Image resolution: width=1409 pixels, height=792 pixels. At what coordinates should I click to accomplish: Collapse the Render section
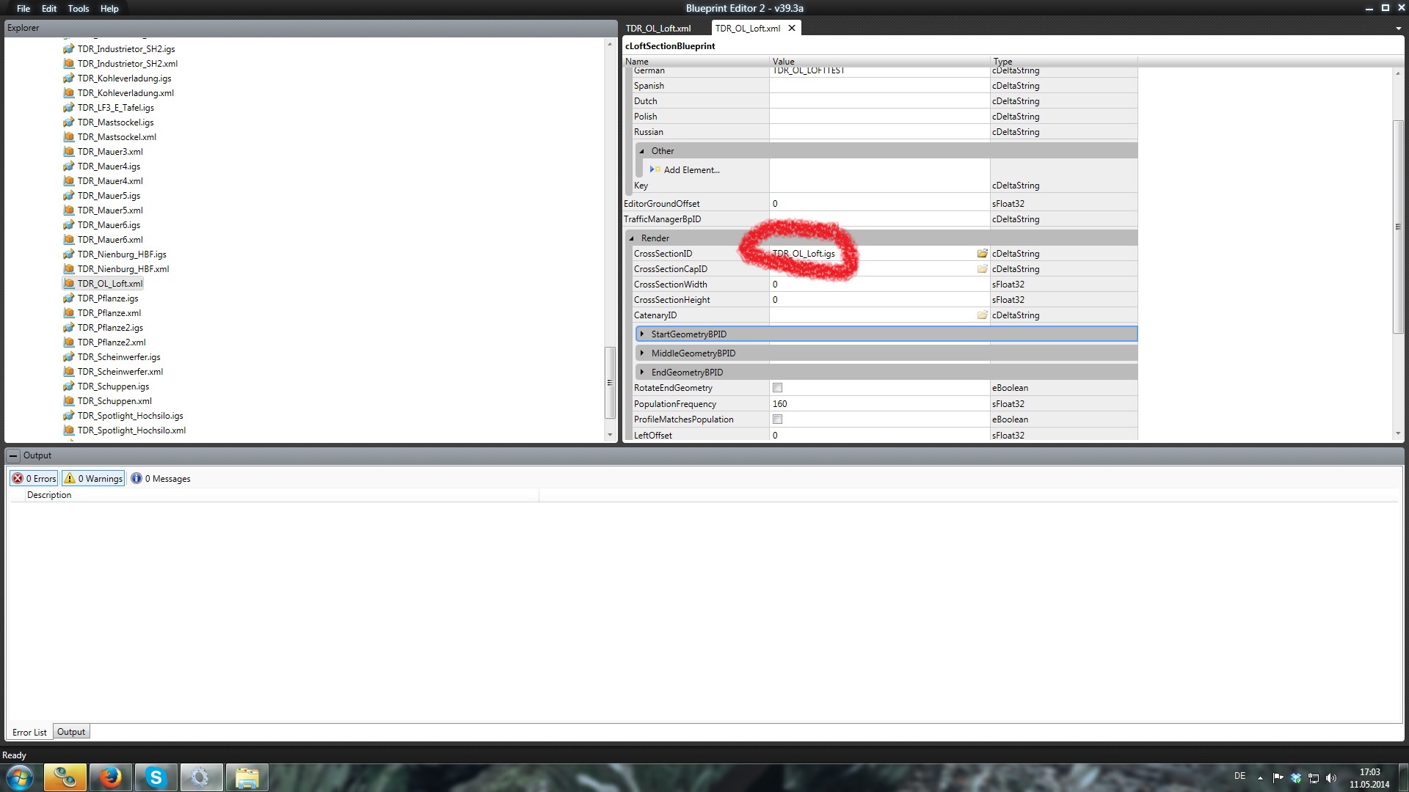click(x=632, y=238)
